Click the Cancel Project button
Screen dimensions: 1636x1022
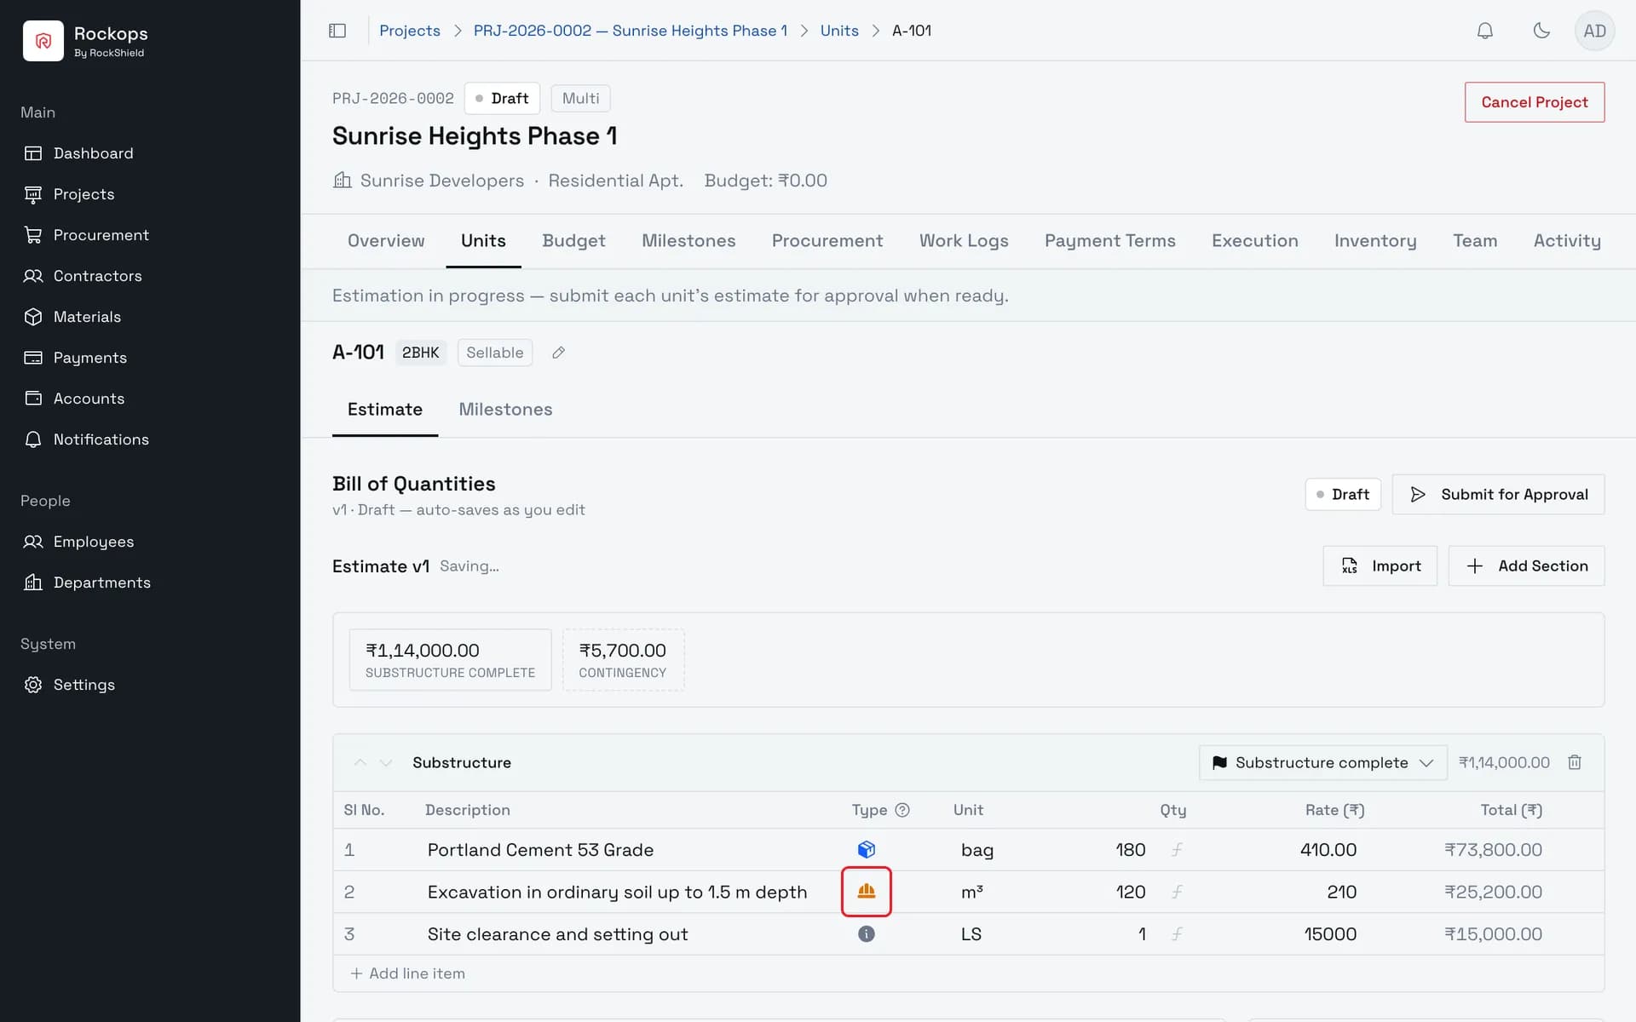[1534, 102]
